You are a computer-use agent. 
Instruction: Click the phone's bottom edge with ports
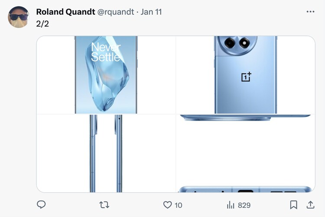click(245, 189)
